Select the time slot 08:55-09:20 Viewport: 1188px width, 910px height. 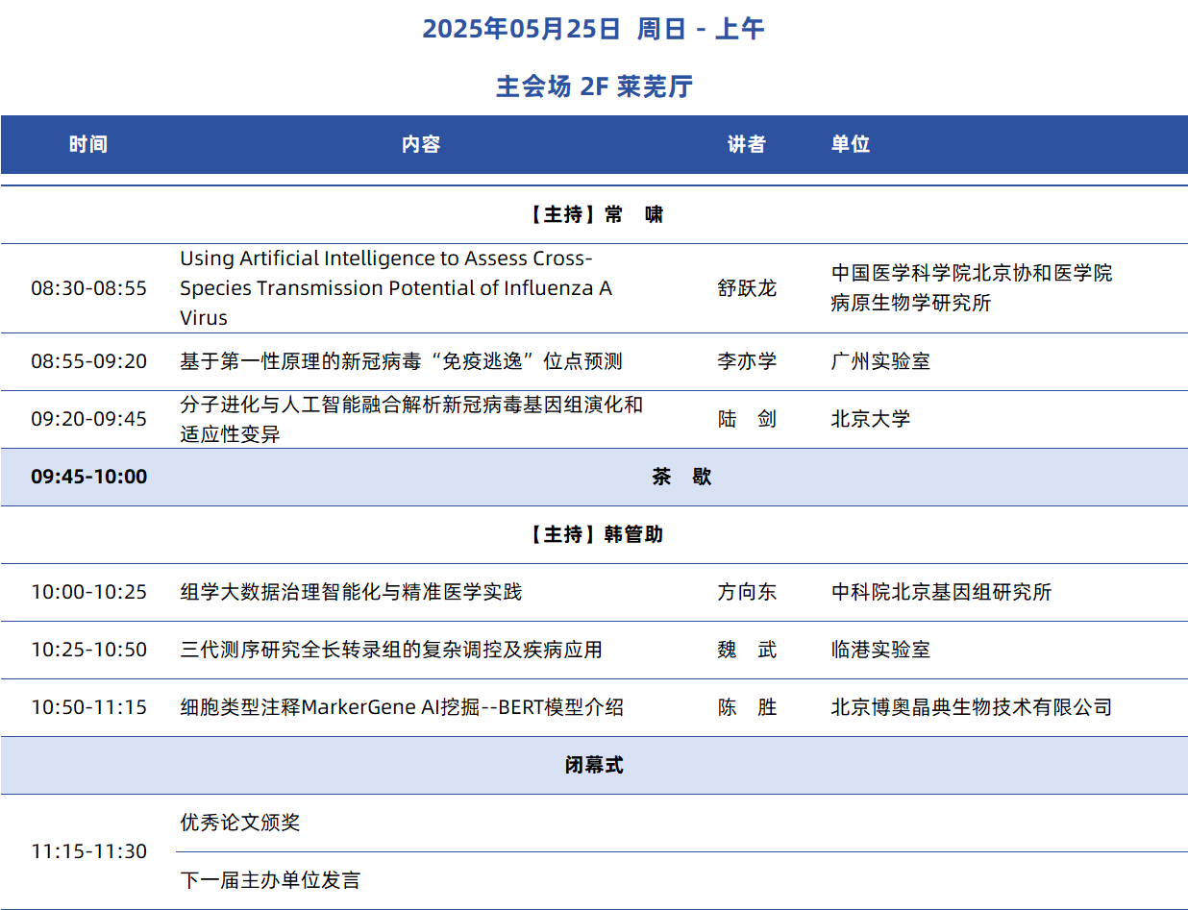[89, 361]
